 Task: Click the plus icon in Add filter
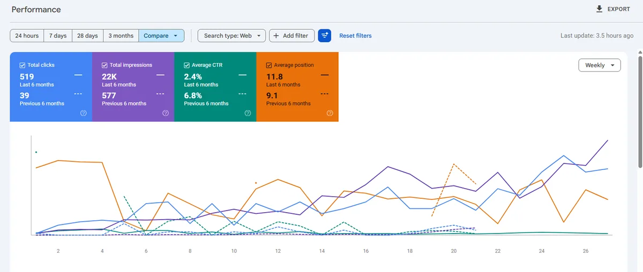point(276,36)
